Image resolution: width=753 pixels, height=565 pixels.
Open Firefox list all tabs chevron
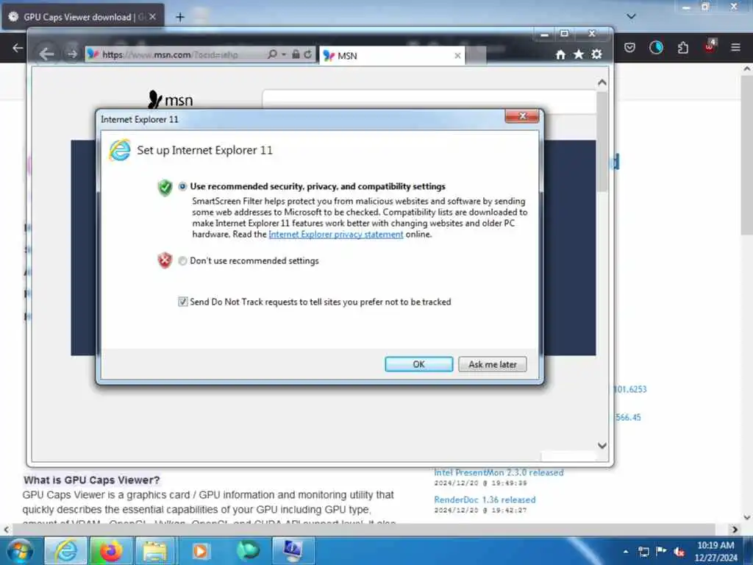coord(631,16)
